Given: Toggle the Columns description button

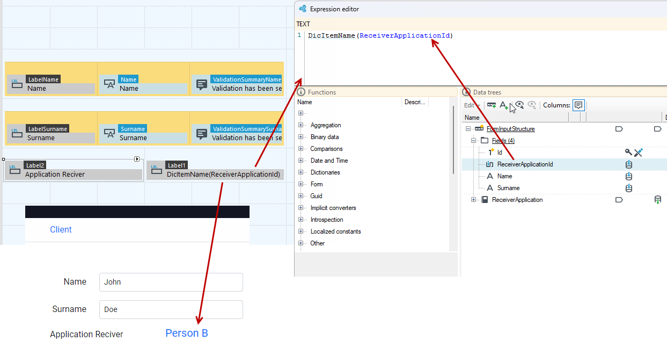Looking at the screenshot, I should (578, 105).
